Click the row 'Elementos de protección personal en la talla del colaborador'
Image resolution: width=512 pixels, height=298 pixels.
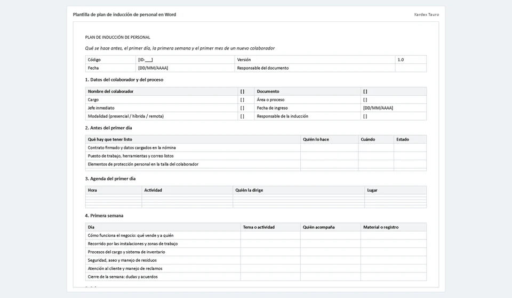(256, 164)
